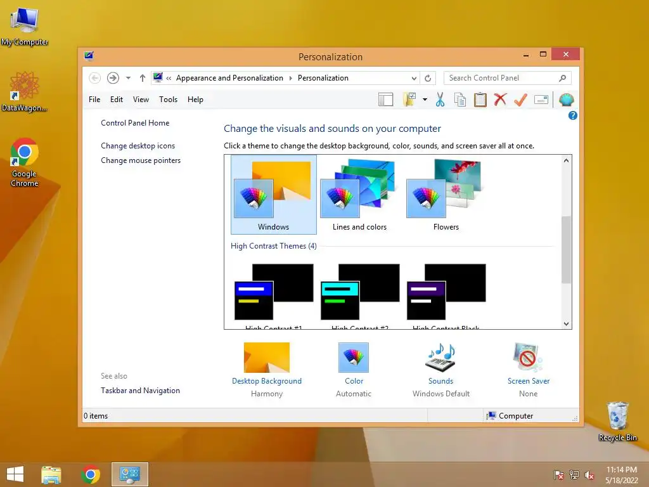649x487 pixels.
Task: Open Change mouse pointers link
Action: click(x=141, y=160)
